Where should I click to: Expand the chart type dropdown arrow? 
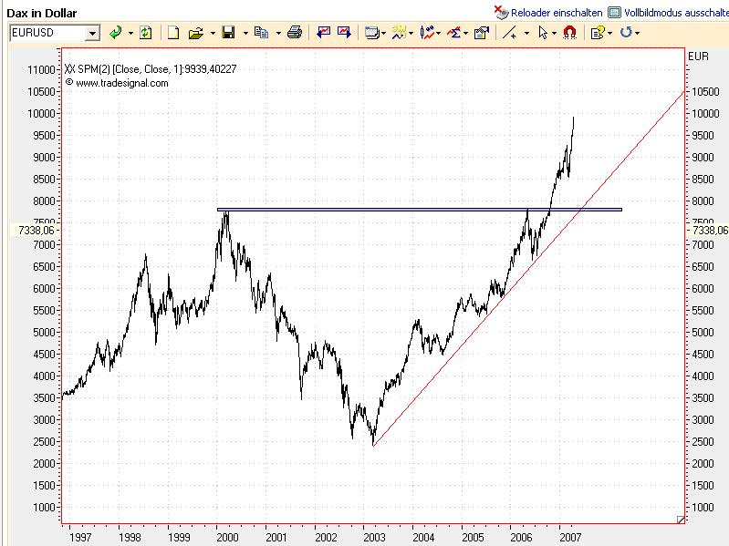(439, 33)
